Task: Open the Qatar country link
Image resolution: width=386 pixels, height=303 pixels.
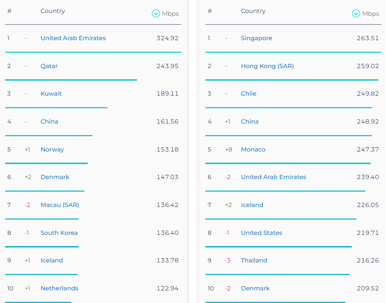Action: tap(49, 66)
